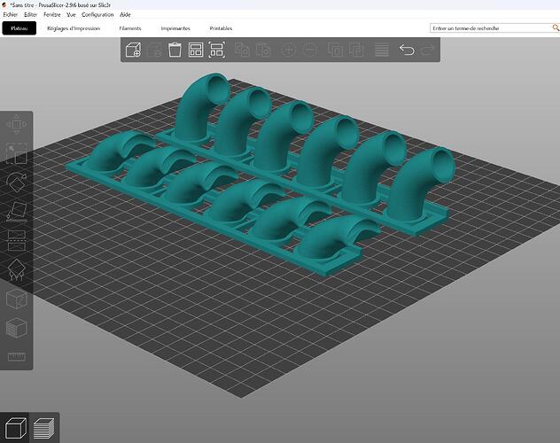Select the Measure ruler tool
The image size is (560, 443).
(17, 356)
